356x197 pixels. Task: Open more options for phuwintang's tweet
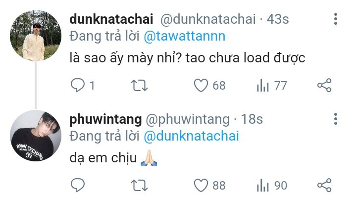coord(336,119)
